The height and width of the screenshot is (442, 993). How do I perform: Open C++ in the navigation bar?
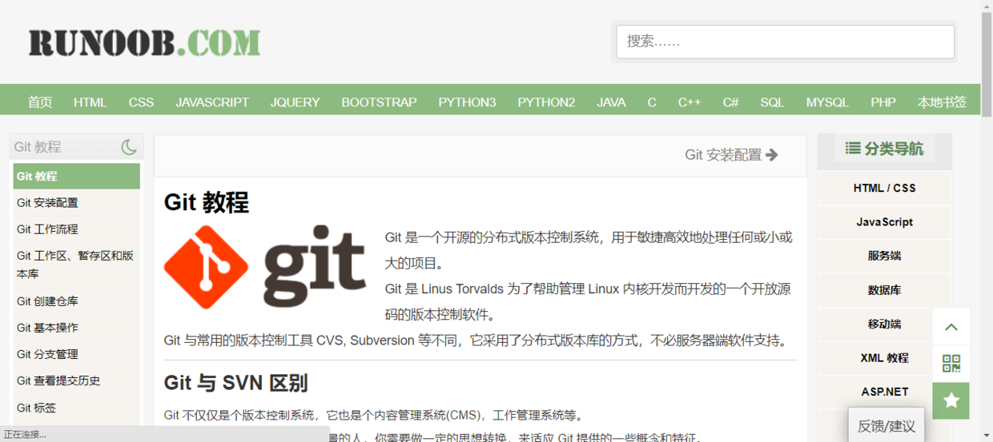click(689, 102)
